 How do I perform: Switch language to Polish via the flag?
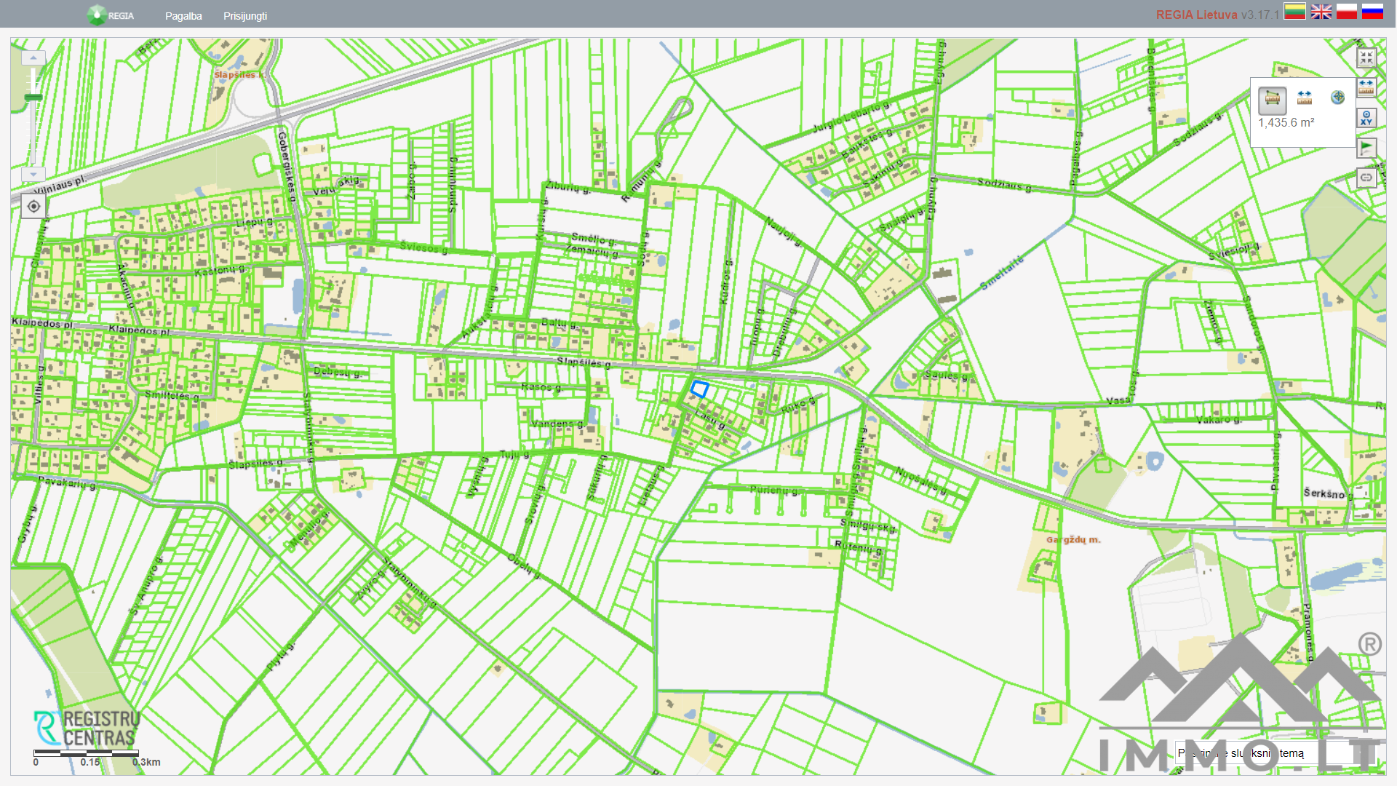click(x=1347, y=12)
